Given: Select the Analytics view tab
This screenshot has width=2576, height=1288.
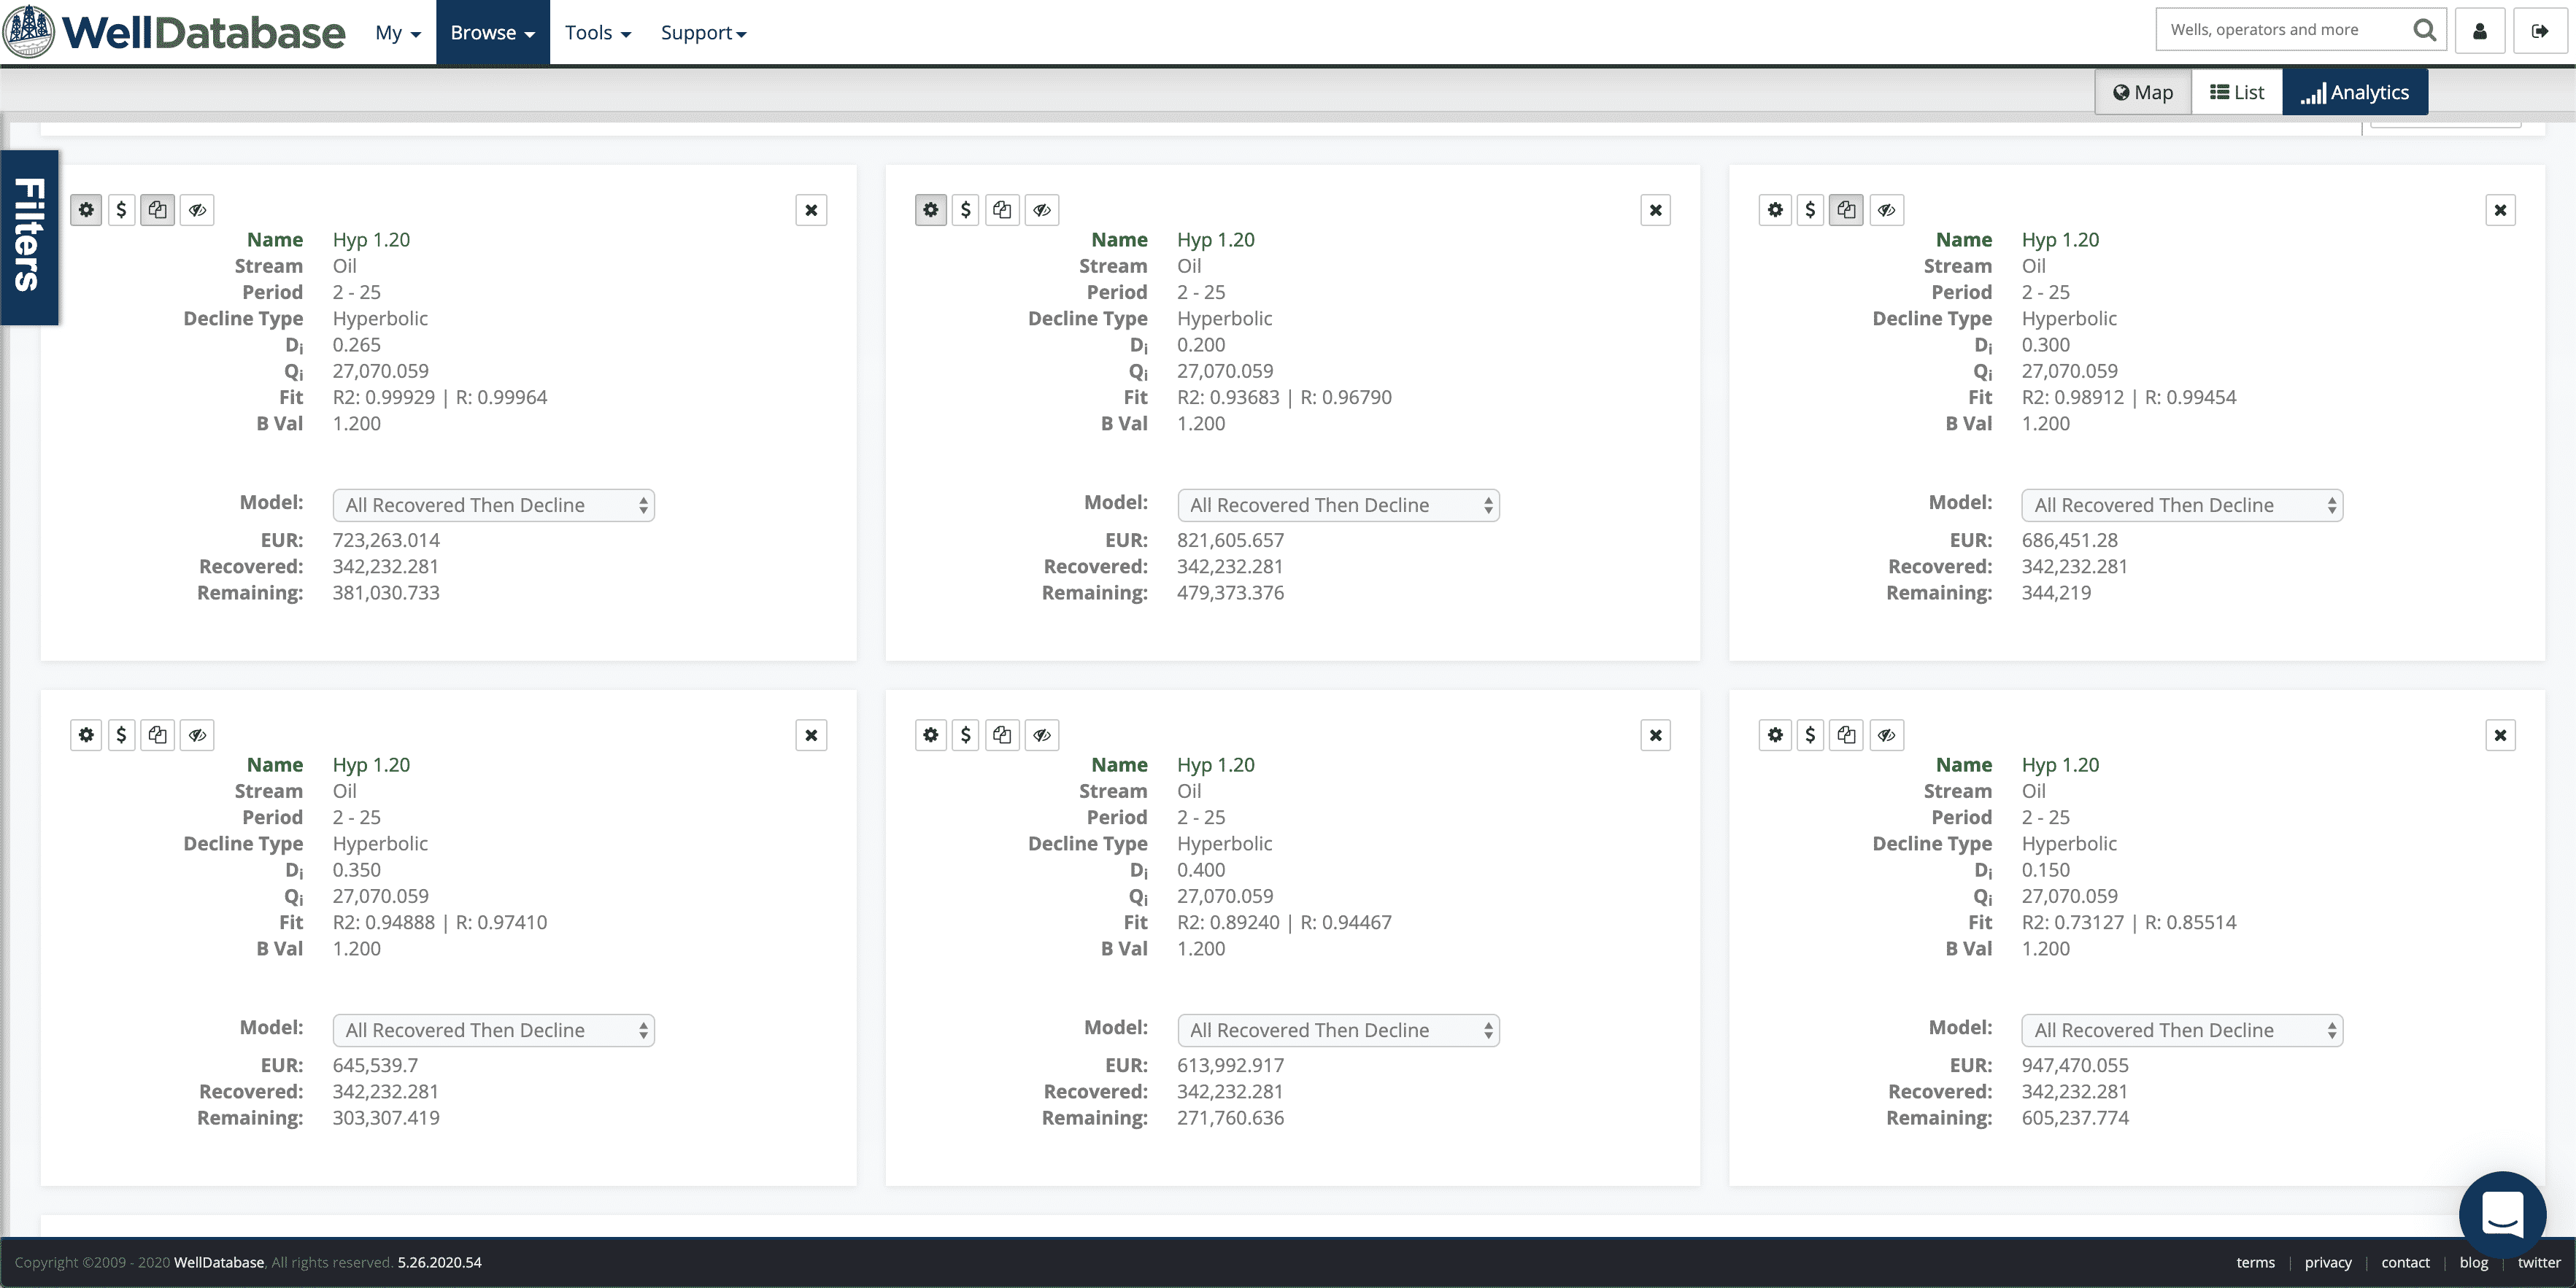Looking at the screenshot, I should 2355,92.
